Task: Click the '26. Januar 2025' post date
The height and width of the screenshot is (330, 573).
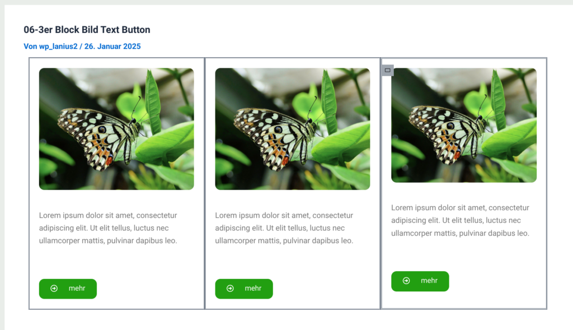Action: coord(112,47)
